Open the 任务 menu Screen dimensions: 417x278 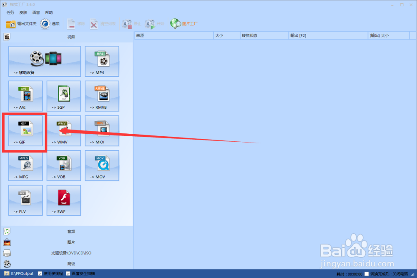(x=10, y=13)
